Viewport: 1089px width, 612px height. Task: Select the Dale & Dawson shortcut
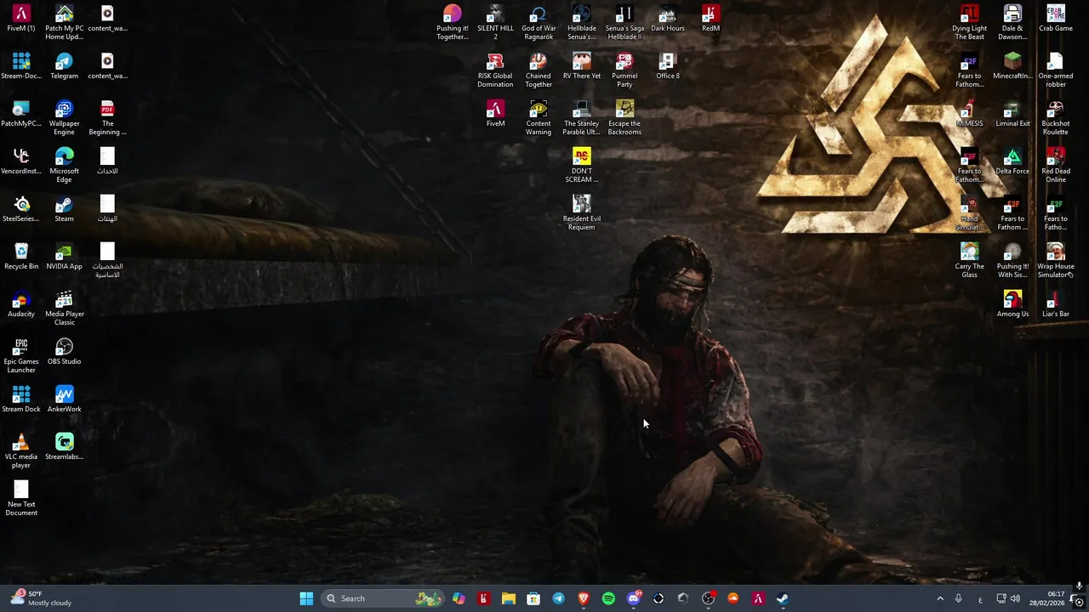coord(1012,24)
